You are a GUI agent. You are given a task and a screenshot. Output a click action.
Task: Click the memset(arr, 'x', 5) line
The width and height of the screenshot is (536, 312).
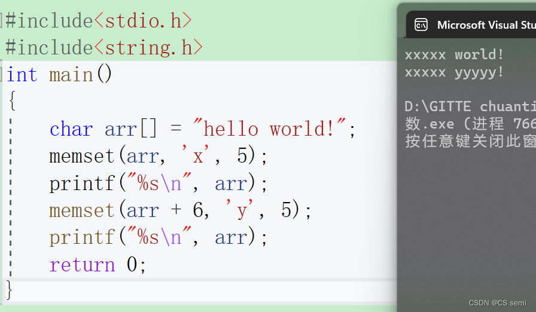pyautogui.click(x=158, y=156)
